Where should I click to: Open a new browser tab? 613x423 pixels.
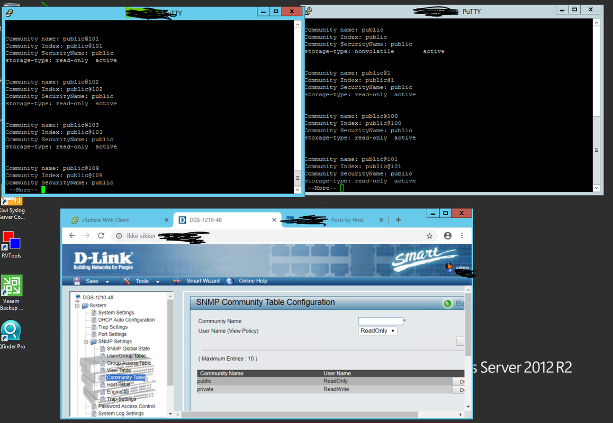tap(399, 220)
